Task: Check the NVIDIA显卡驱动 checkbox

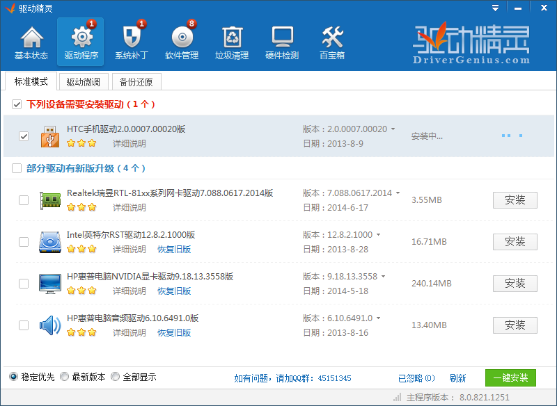Action: point(24,284)
